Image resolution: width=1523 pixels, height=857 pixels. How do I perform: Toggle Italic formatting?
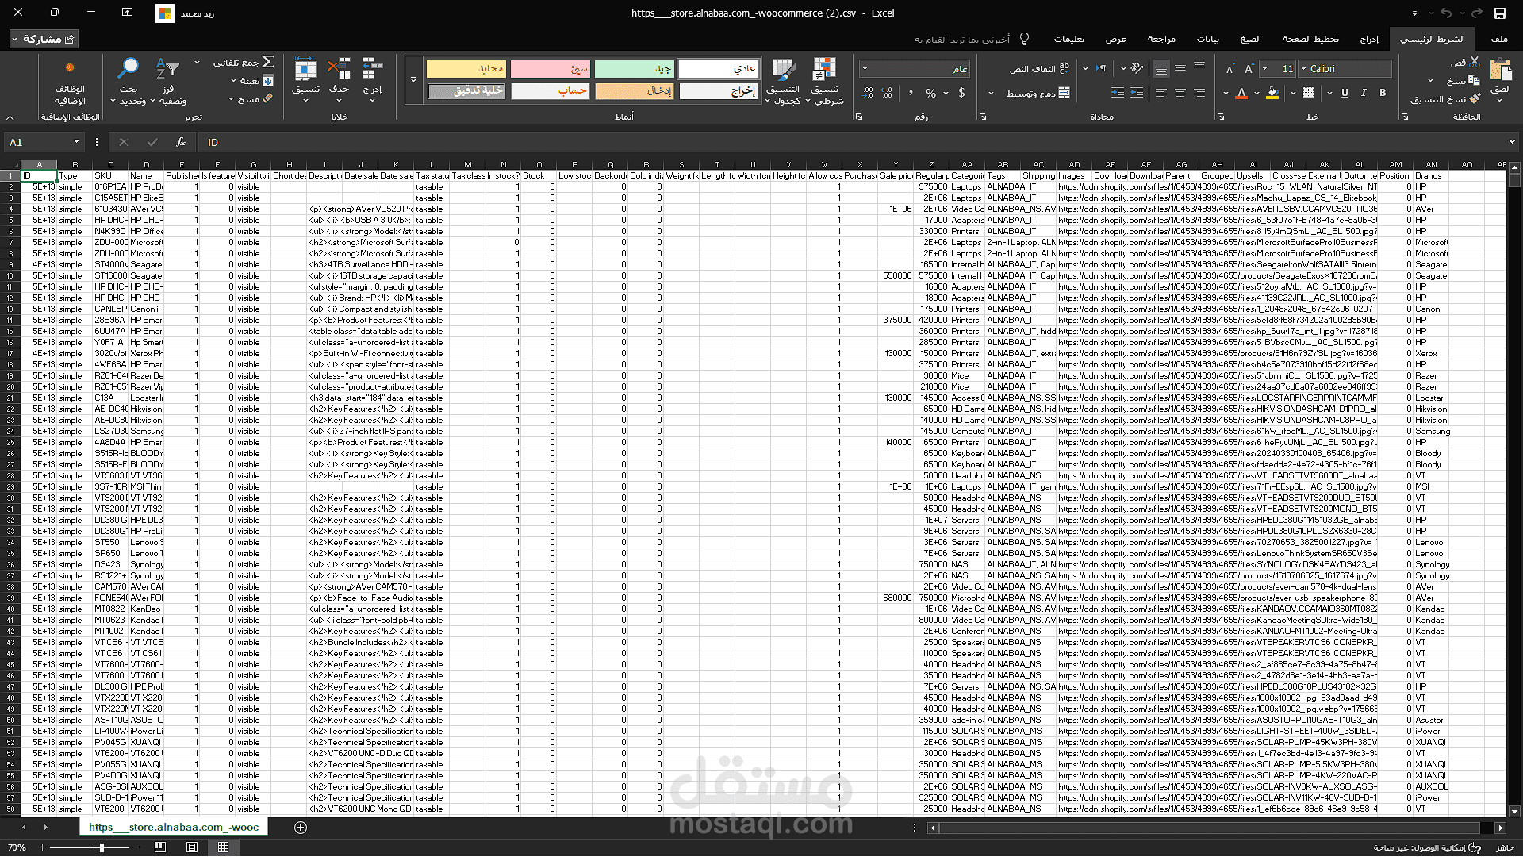[1364, 93]
